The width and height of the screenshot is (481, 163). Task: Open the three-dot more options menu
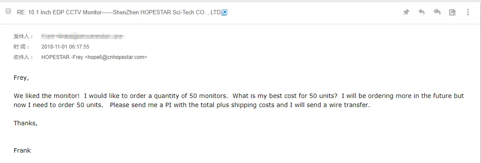pyautogui.click(x=468, y=12)
